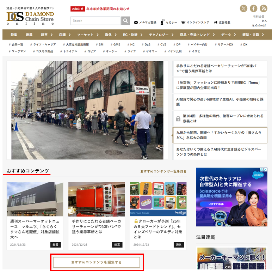This screenshot has height=274, width=272.
Task: Click the search magnifier button
Action: pyautogui.click(x=125, y=21)
